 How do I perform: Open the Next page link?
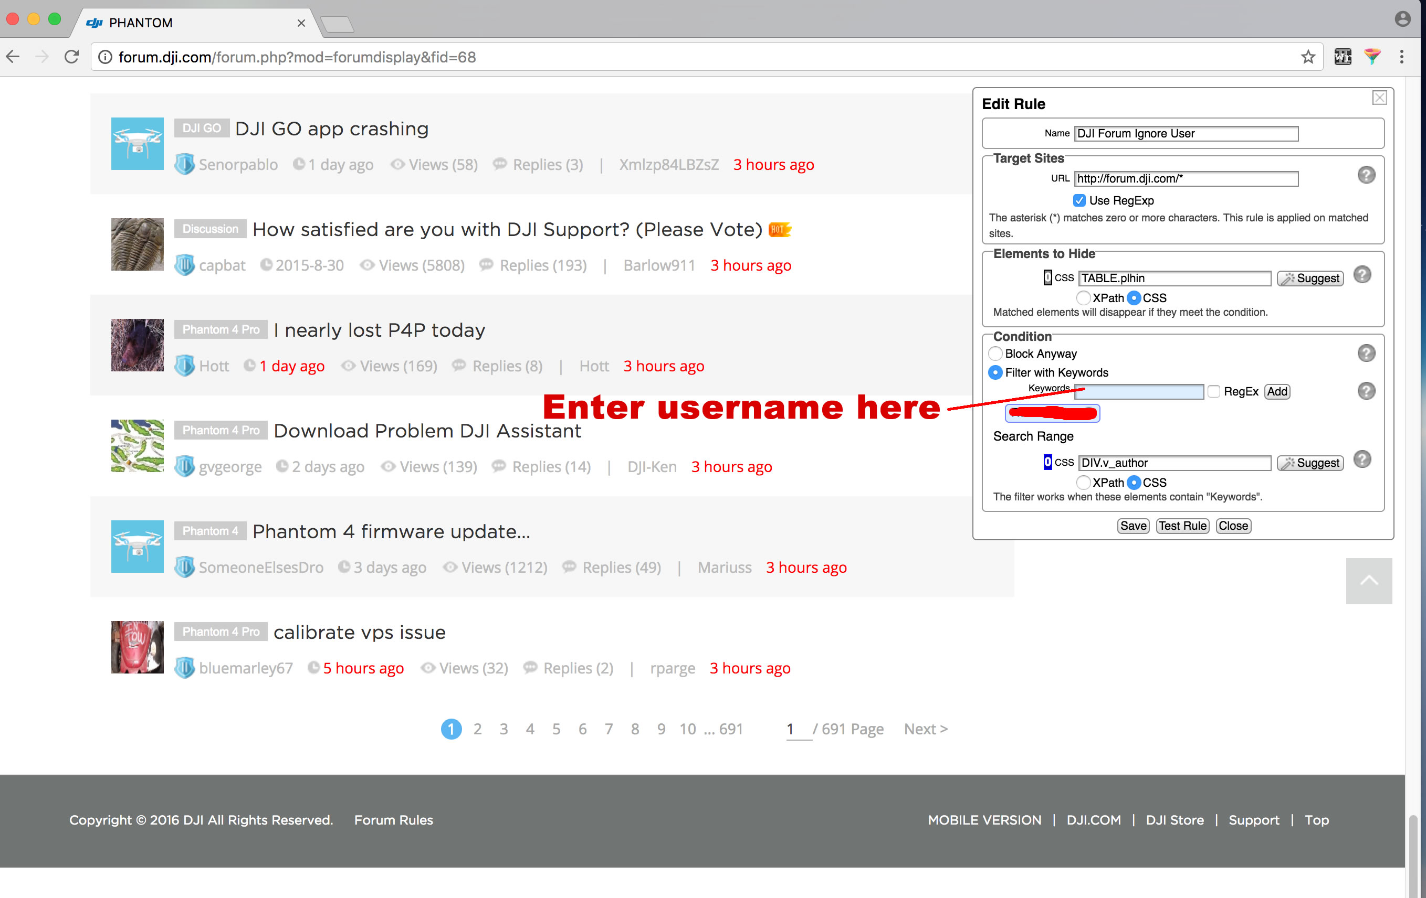pos(925,729)
